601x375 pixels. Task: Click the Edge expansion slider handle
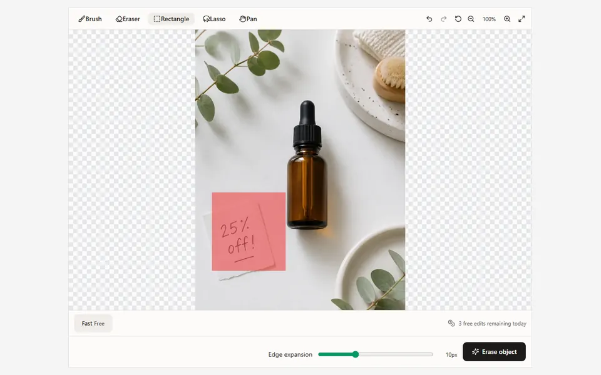tap(356, 354)
